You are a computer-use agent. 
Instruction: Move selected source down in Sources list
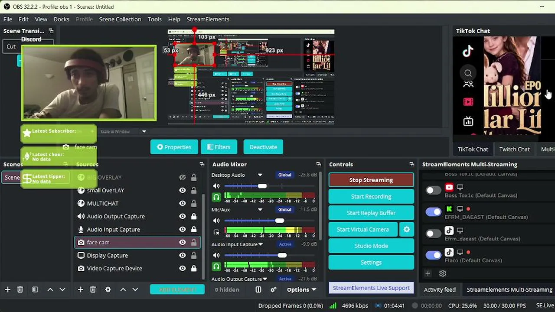click(x=135, y=289)
